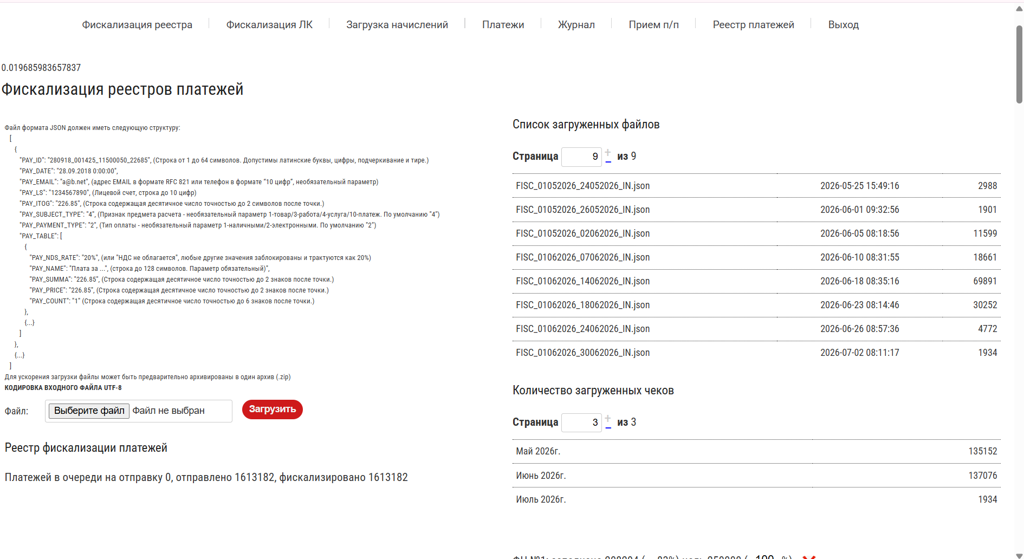Select file FISC_01062026_24062026_IN.json
The height and width of the screenshot is (559, 1024).
(x=583, y=329)
